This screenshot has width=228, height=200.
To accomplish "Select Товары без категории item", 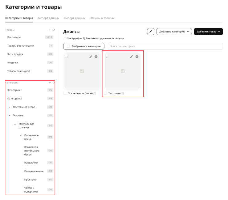I will pyautogui.click(x=21, y=46).
